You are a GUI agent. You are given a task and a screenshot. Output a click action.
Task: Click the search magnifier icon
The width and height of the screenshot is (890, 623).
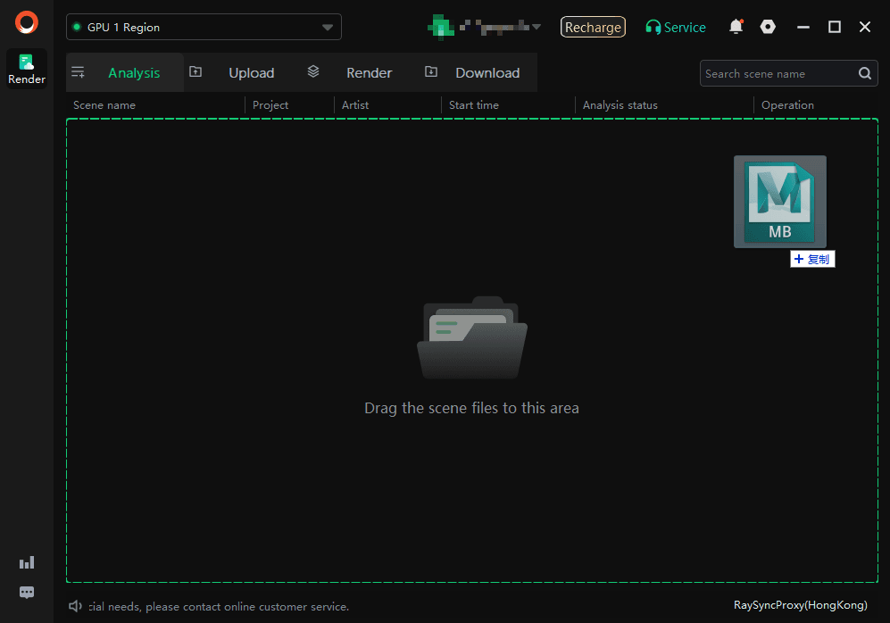(865, 74)
